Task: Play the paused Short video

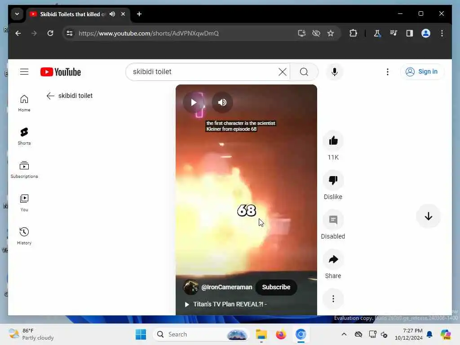Action: click(193, 102)
